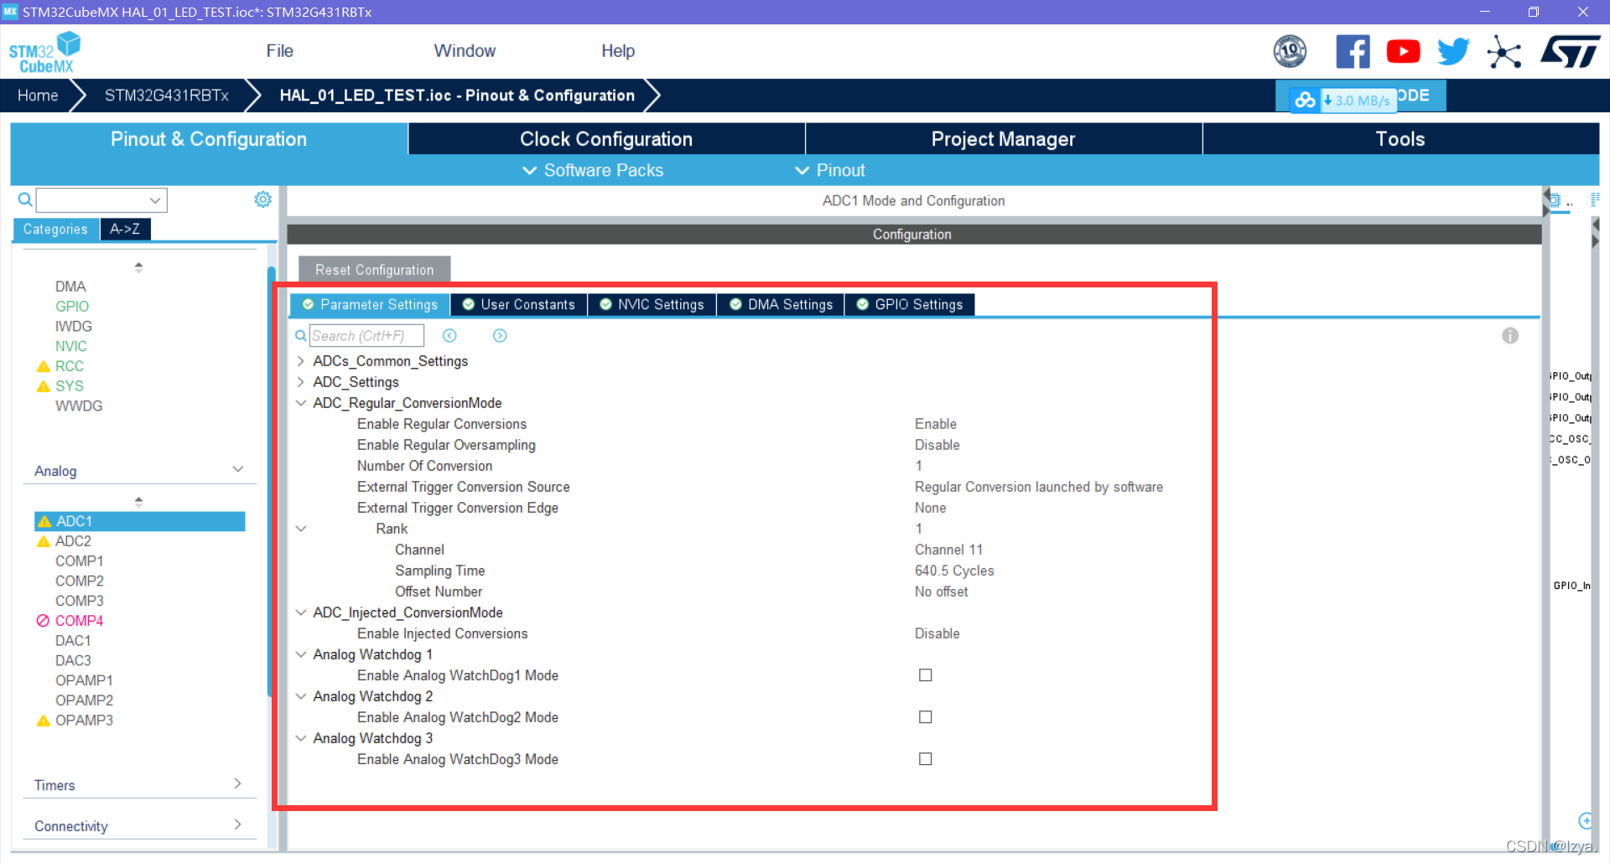The width and height of the screenshot is (1610, 863).
Task: Collapse ADC_Injected_ConversionMode group
Action: click(301, 612)
